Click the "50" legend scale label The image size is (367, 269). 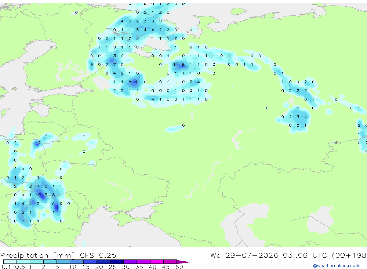(x=179, y=267)
